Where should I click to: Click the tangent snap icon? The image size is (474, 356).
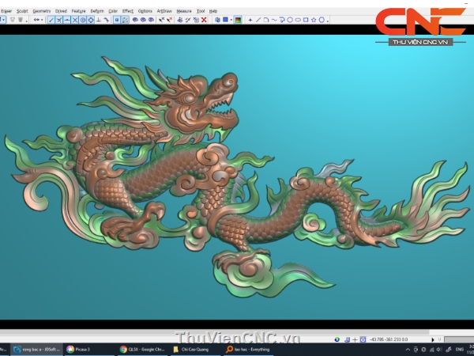(x=107, y=20)
